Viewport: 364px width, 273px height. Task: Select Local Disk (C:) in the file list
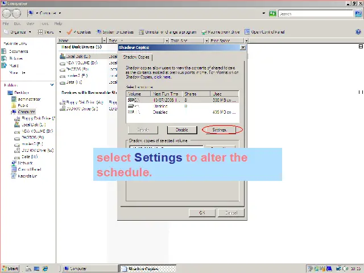point(75,56)
